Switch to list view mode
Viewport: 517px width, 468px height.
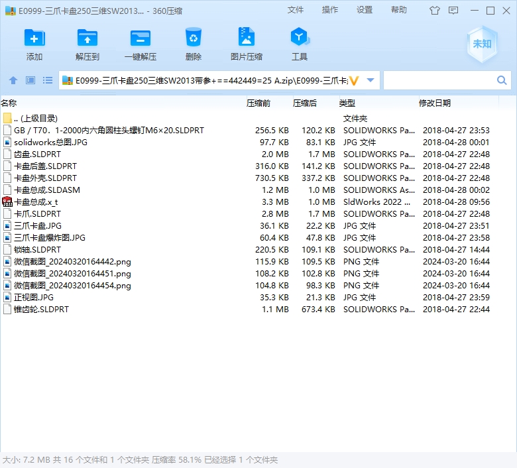tap(48, 80)
